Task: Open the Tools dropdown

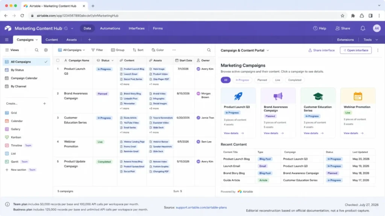Action: click(x=370, y=40)
